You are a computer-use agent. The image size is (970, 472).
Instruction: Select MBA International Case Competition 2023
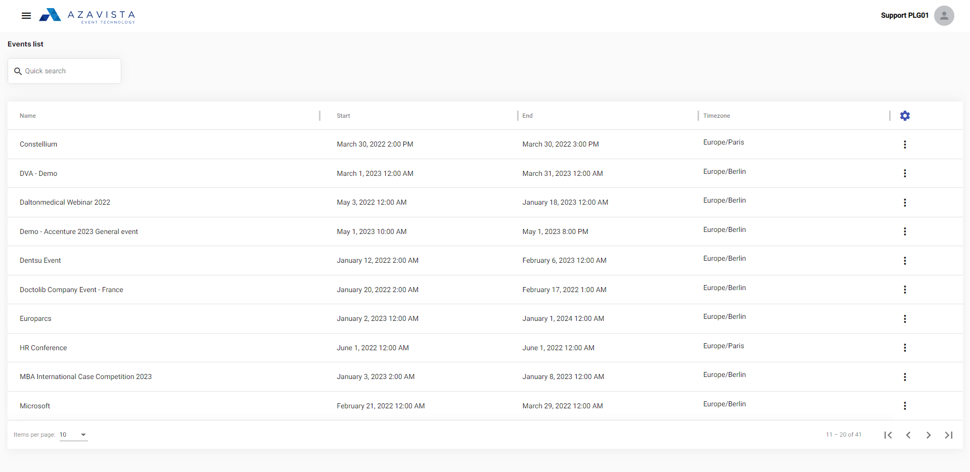click(85, 377)
